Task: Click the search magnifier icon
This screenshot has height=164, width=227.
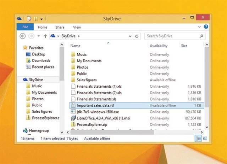Action: (201, 36)
